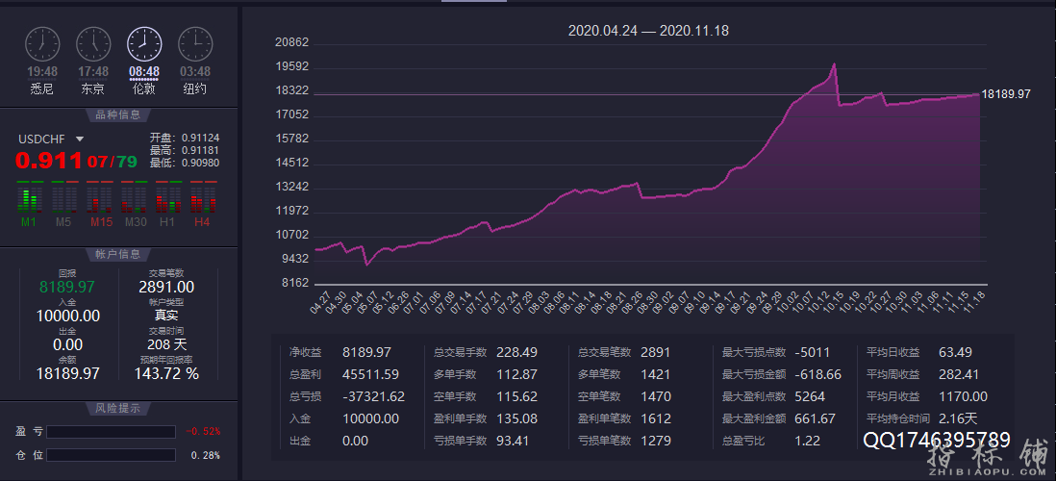Select the London clock icon

144,44
